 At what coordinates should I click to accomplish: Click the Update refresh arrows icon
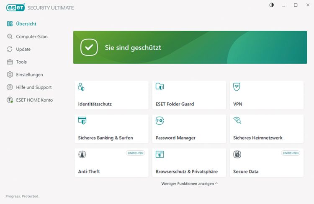tap(10, 49)
